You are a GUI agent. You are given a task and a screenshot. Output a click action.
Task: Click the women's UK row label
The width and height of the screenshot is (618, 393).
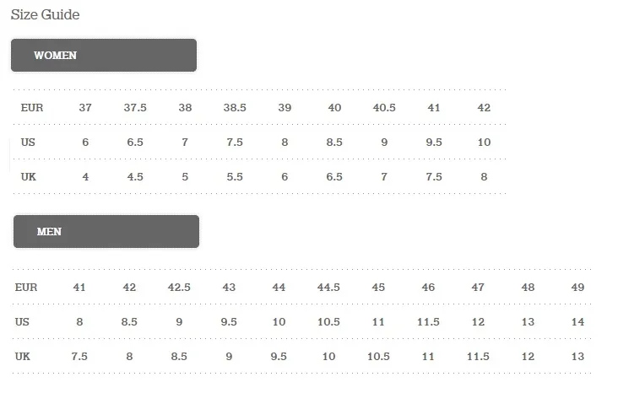coord(29,177)
